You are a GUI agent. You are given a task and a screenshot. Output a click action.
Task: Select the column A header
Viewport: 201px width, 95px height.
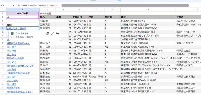[x=23, y=10]
